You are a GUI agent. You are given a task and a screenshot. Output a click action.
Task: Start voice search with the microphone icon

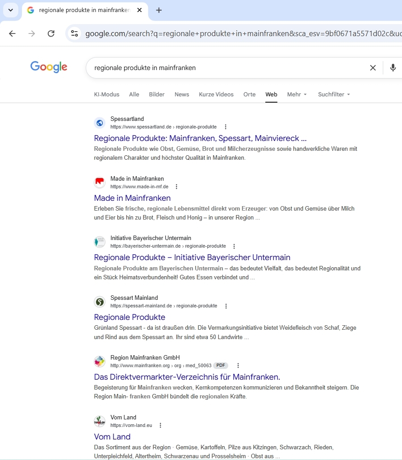coord(393,68)
